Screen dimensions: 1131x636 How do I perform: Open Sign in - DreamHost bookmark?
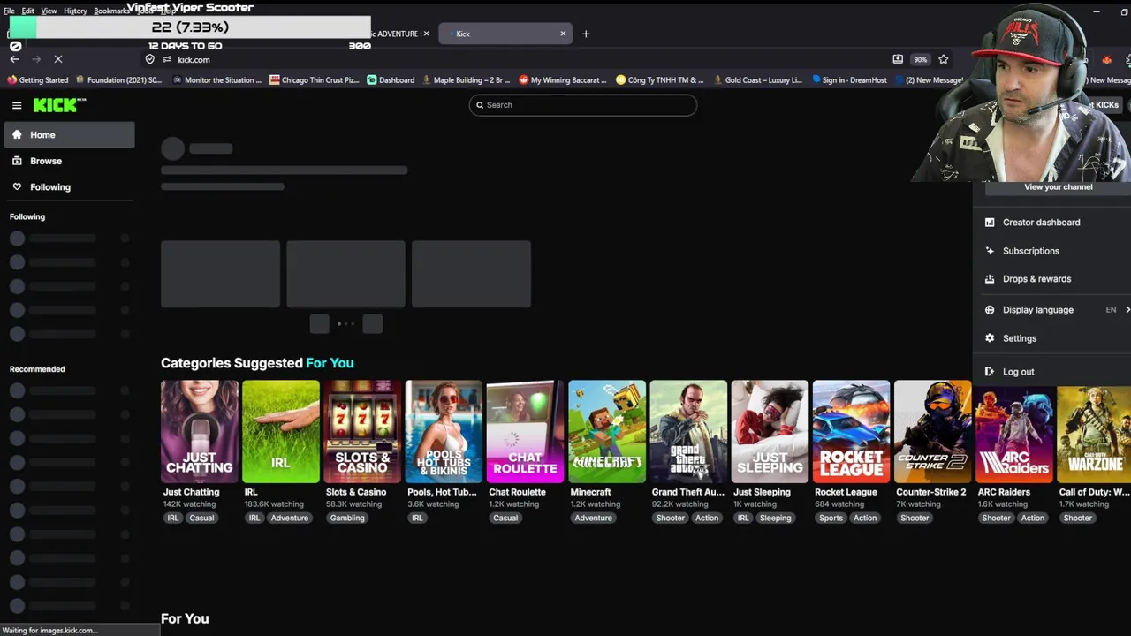point(848,80)
